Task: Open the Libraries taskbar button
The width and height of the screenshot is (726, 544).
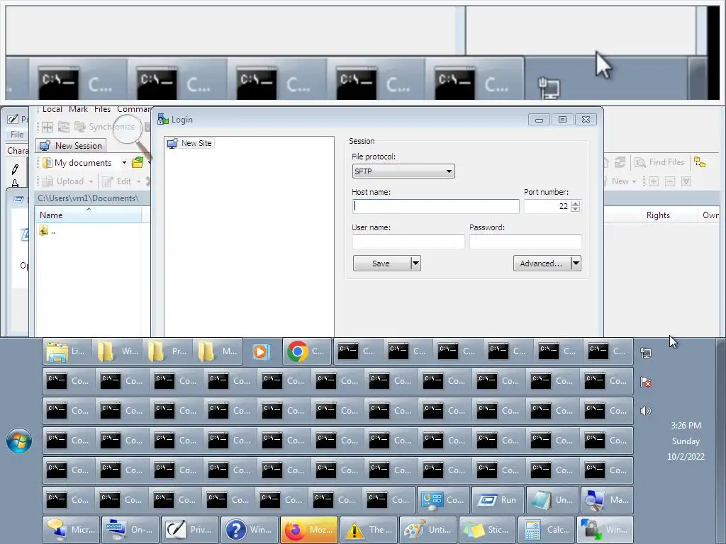Action: pos(67,352)
